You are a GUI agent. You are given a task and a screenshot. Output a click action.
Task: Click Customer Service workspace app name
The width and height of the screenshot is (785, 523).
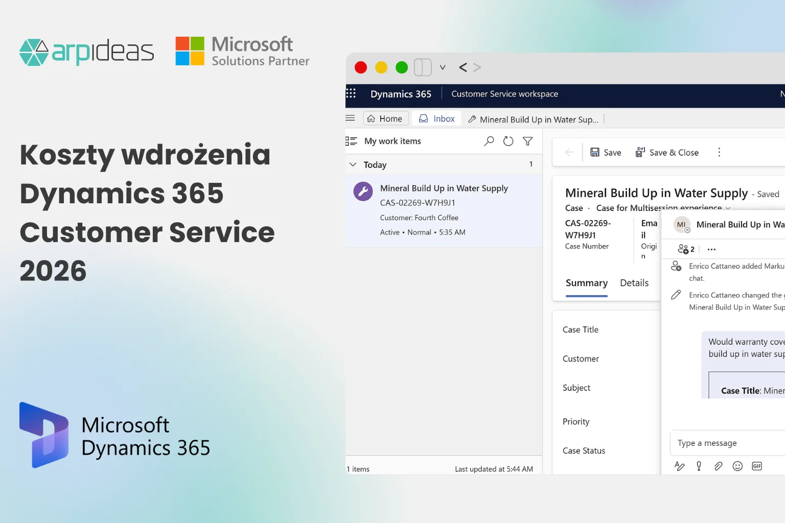(x=504, y=94)
